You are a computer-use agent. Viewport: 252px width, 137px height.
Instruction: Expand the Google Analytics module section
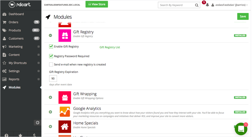(x=50, y=112)
